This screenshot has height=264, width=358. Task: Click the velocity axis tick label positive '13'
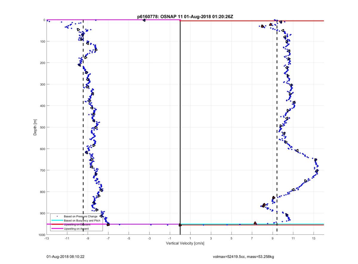point(314,238)
